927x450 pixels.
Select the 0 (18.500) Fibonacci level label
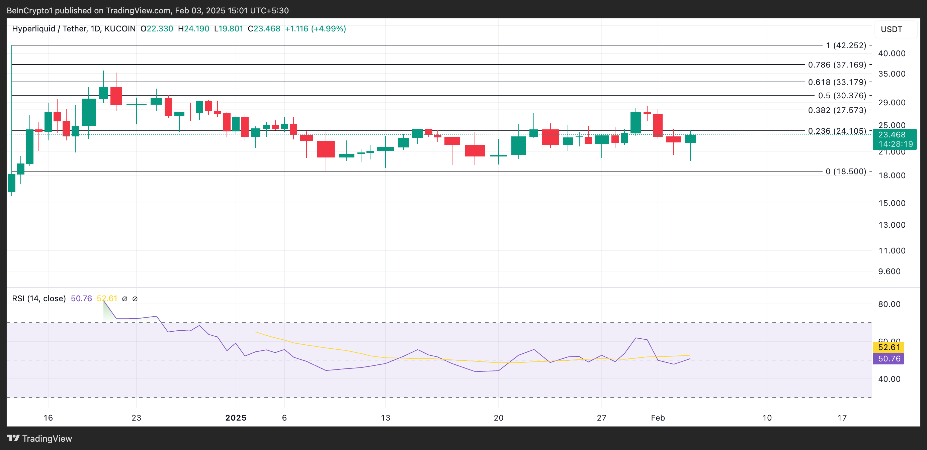tap(845, 172)
